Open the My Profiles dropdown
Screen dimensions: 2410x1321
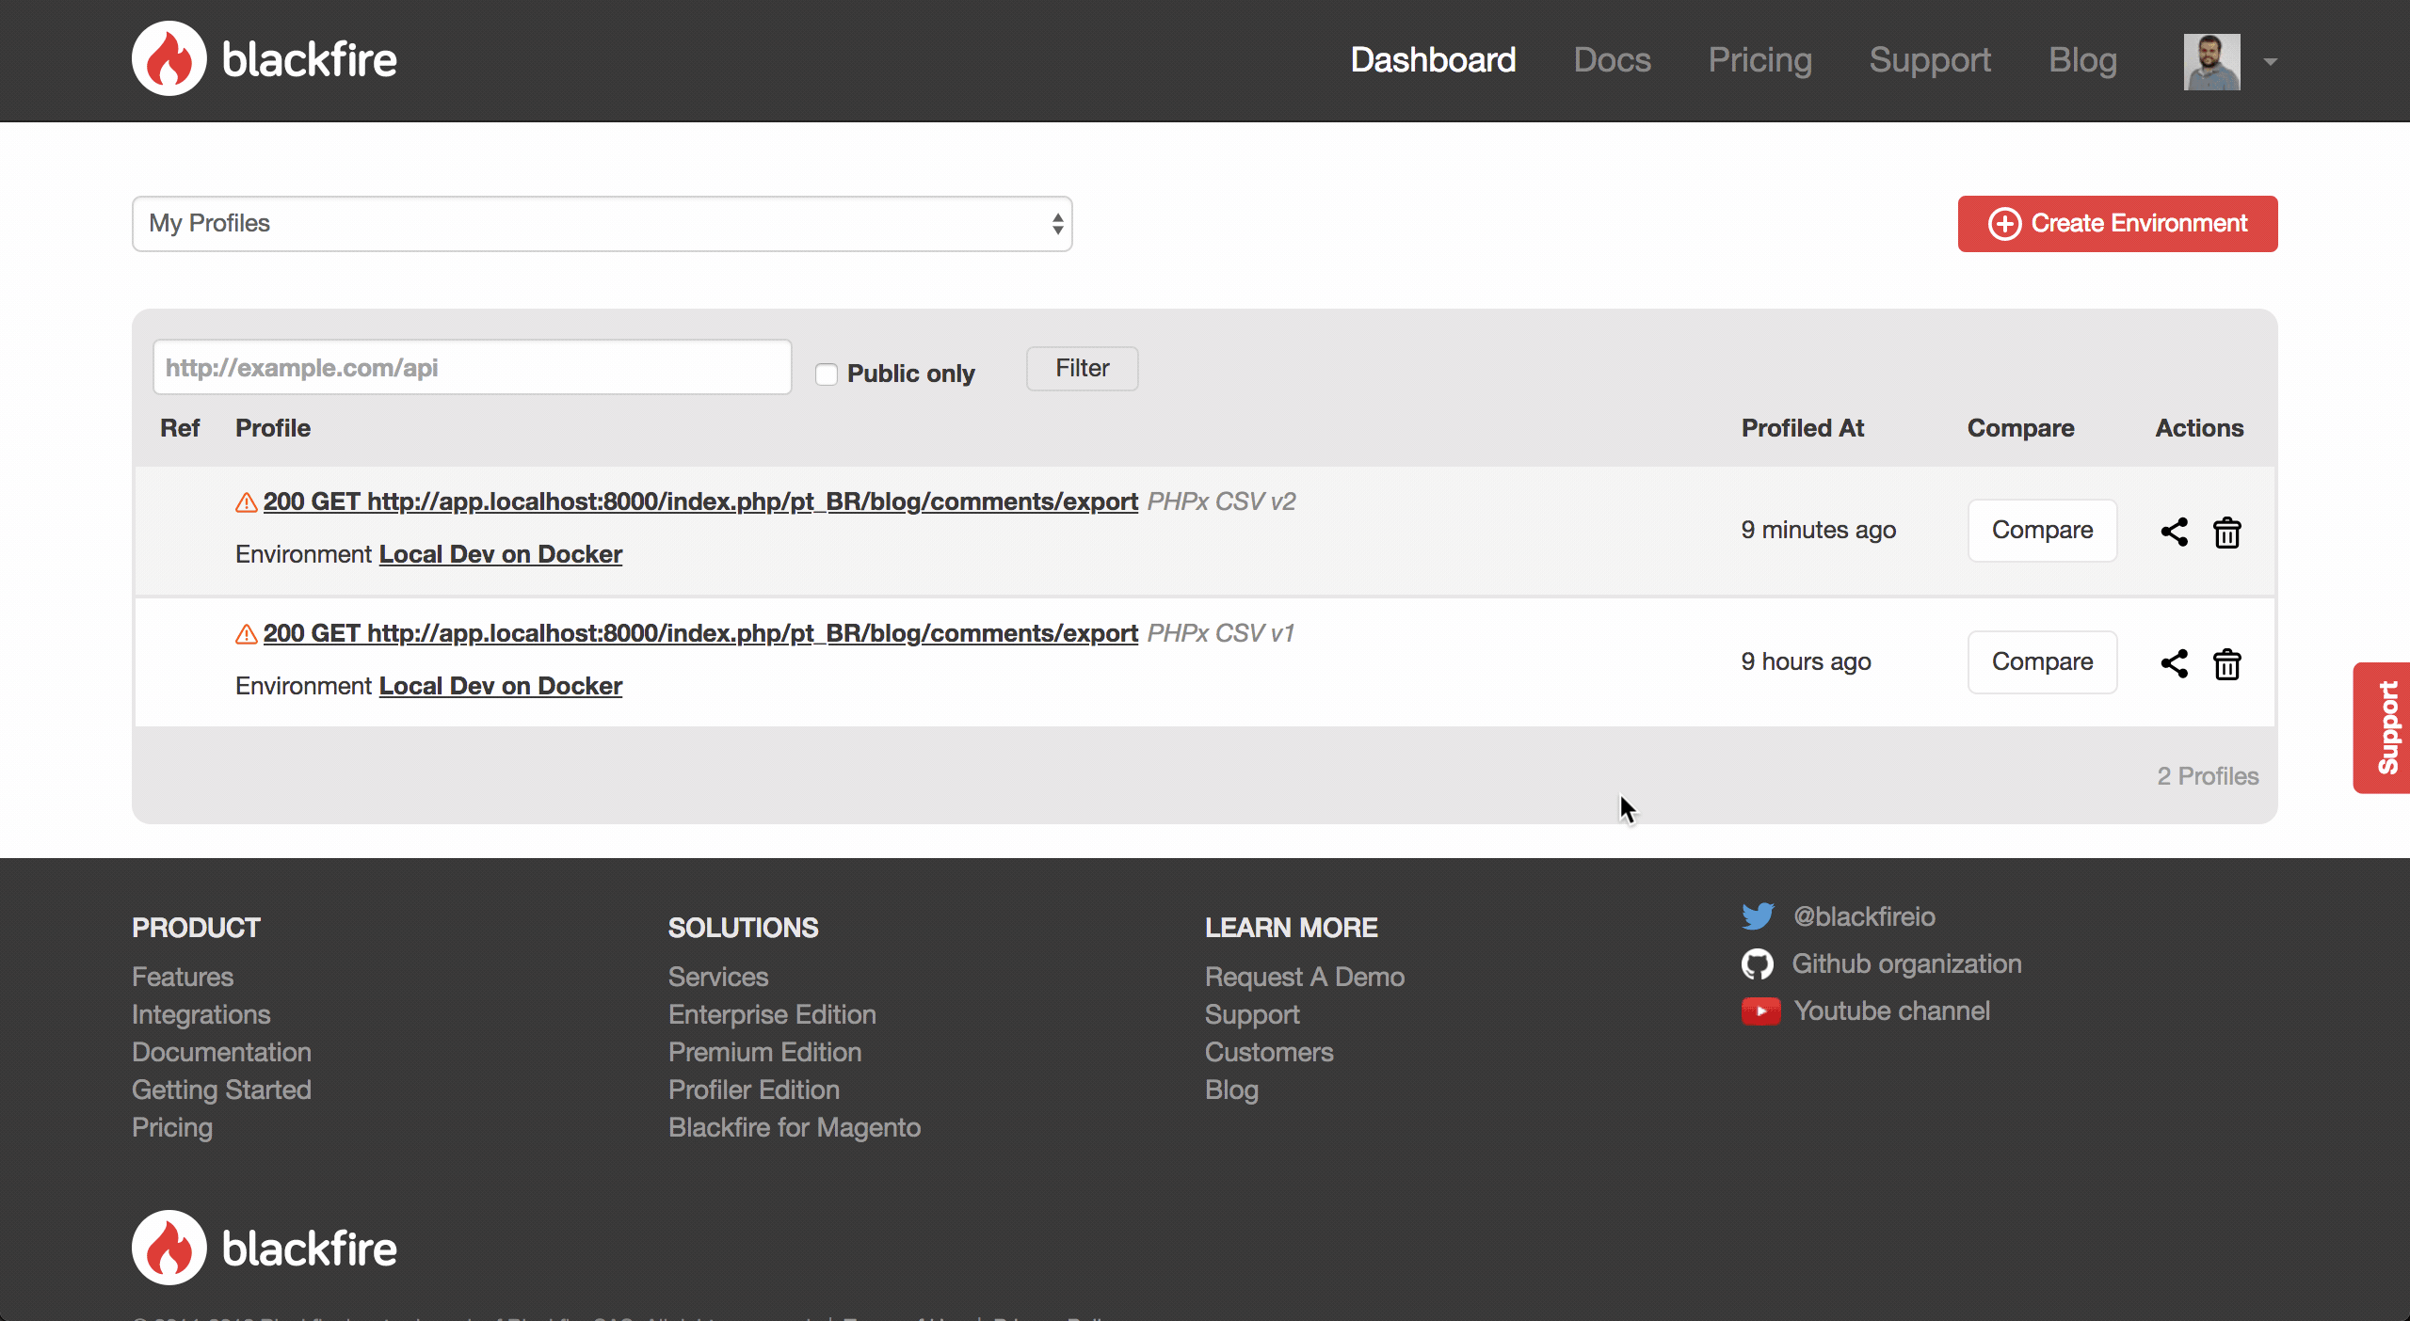[602, 224]
